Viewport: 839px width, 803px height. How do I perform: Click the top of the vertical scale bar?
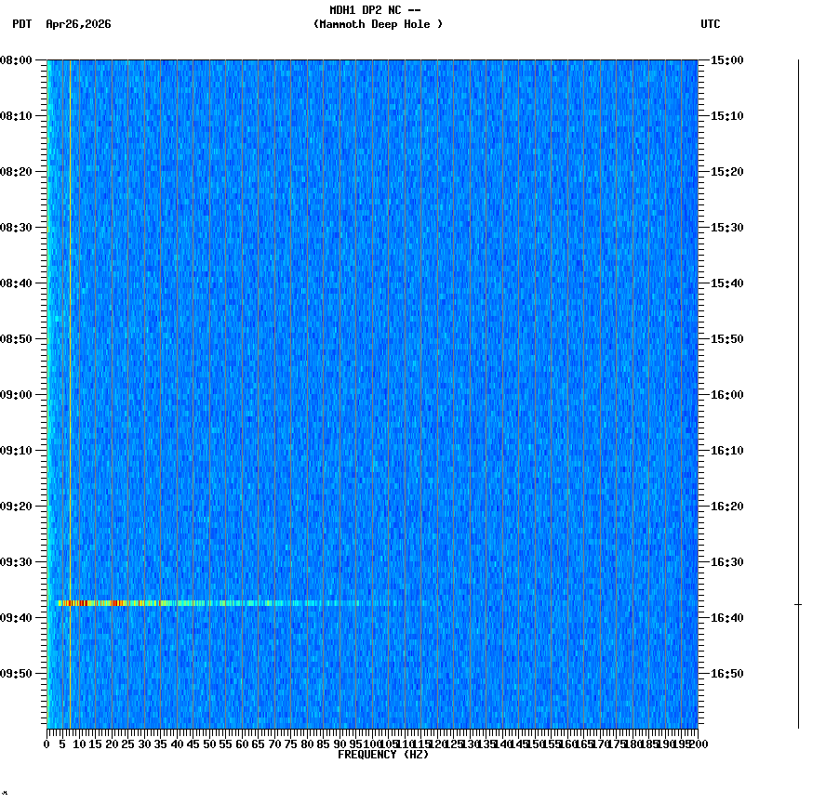tap(798, 63)
